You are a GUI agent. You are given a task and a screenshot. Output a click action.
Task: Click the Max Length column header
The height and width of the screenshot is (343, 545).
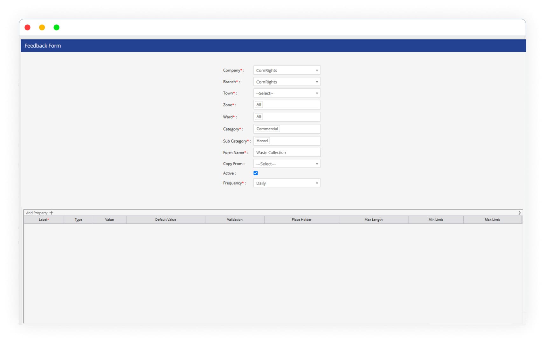coord(373,219)
